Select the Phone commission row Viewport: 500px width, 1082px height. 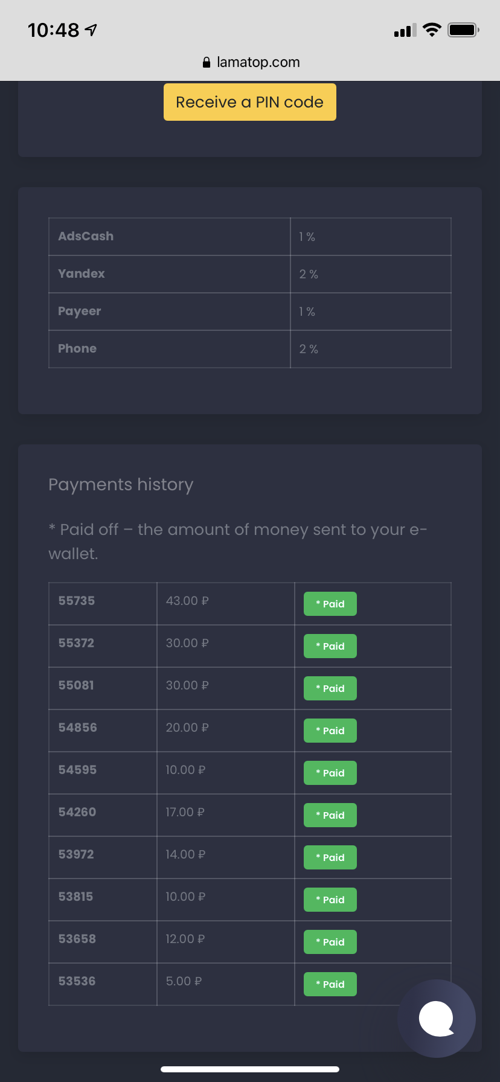[x=249, y=349]
